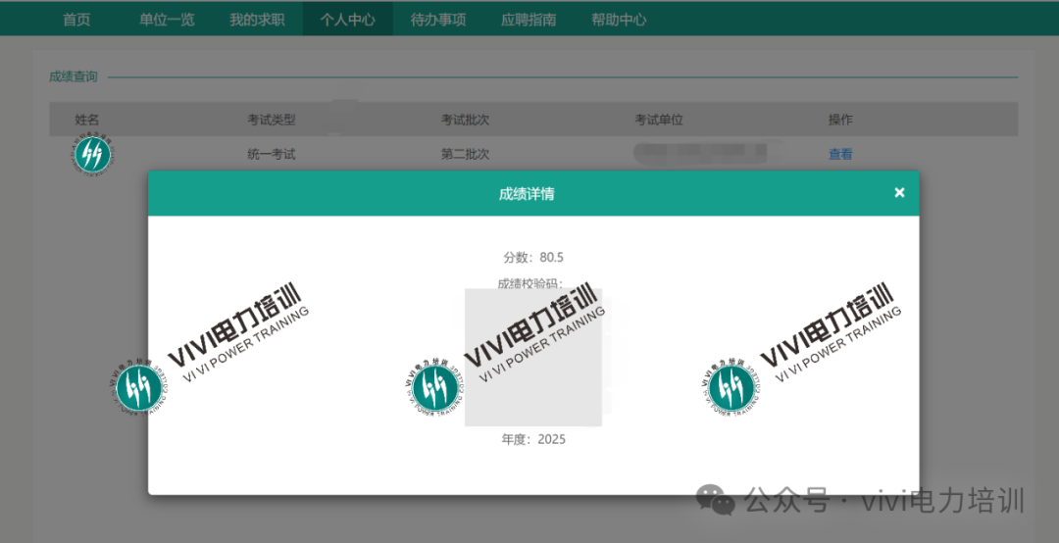Open 帮助中心 in the top nav
Image resolution: width=1059 pixels, height=543 pixels.
[x=619, y=20]
